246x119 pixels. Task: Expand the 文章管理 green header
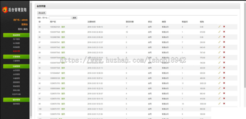coord(16,57)
